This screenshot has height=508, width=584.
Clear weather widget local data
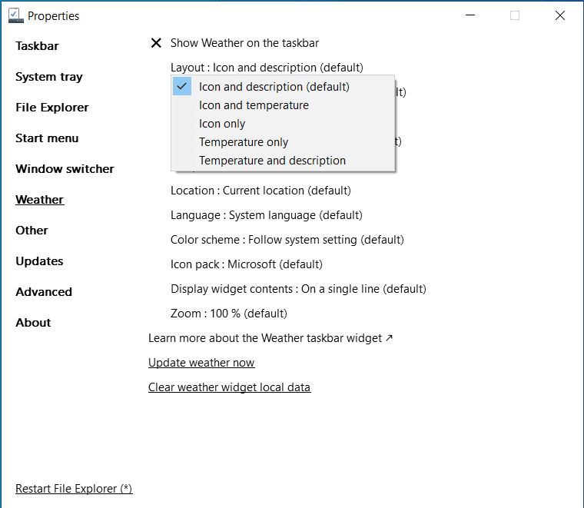click(x=229, y=387)
